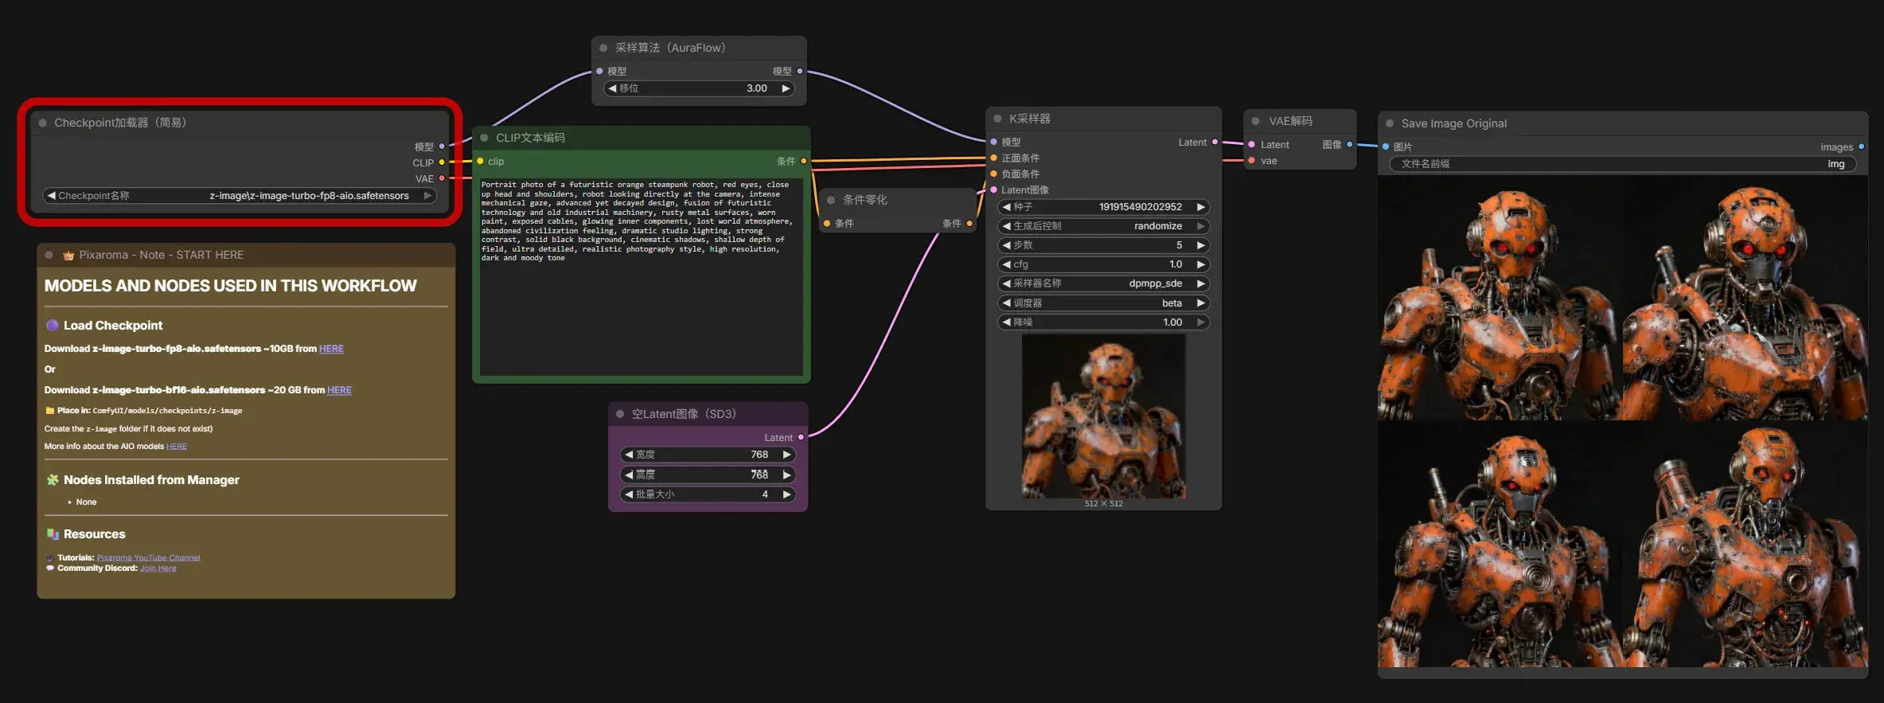Click the 模型 input port on K采样器
Image resolution: width=1884 pixels, height=703 pixels.
[993, 142]
